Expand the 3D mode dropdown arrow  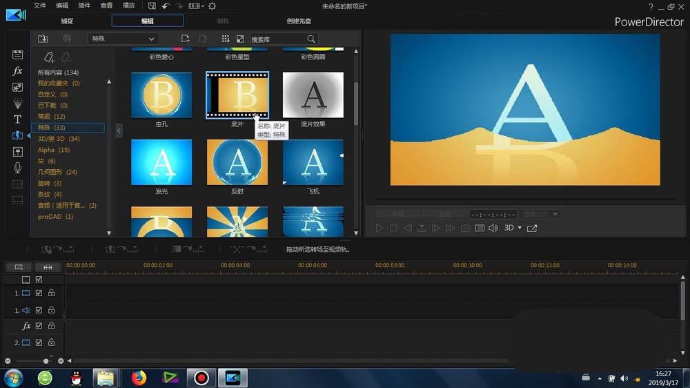click(520, 228)
